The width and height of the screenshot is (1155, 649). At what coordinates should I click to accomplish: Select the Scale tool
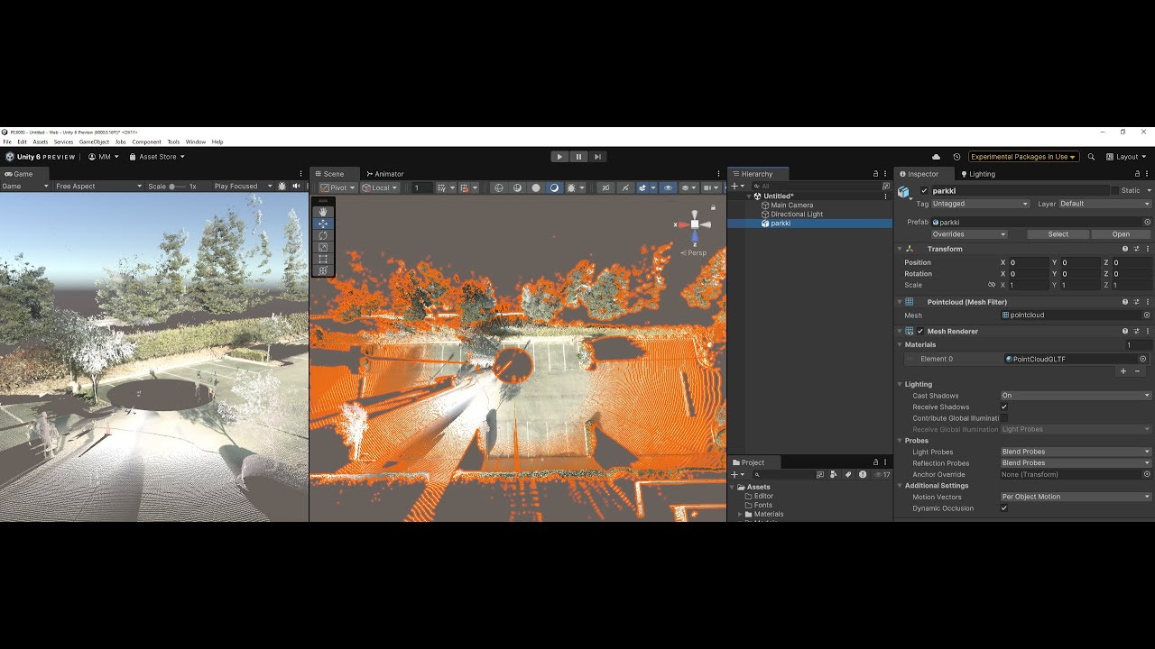pos(322,248)
